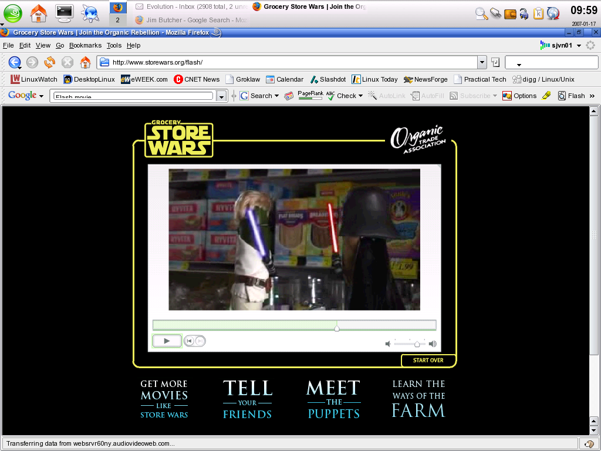Open the Calendar bookmark
This screenshot has height=451, width=601.
pyautogui.click(x=285, y=79)
